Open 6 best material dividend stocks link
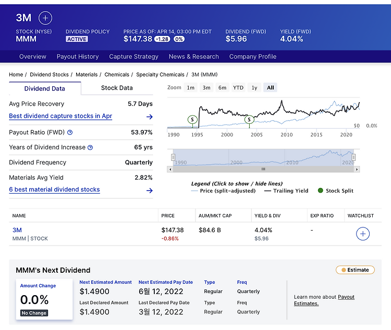 pyautogui.click(x=54, y=189)
